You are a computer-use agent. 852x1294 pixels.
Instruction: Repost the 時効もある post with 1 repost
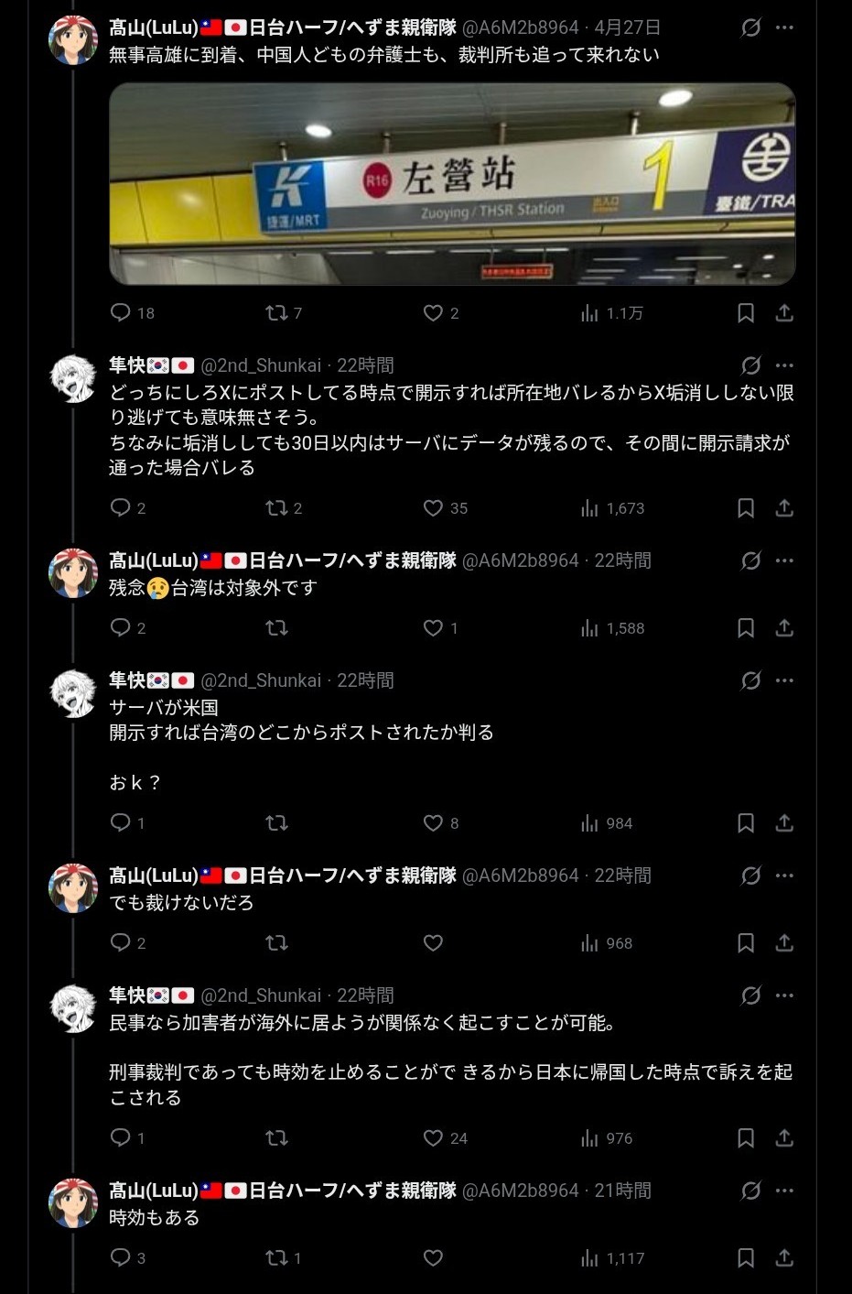284,1258
